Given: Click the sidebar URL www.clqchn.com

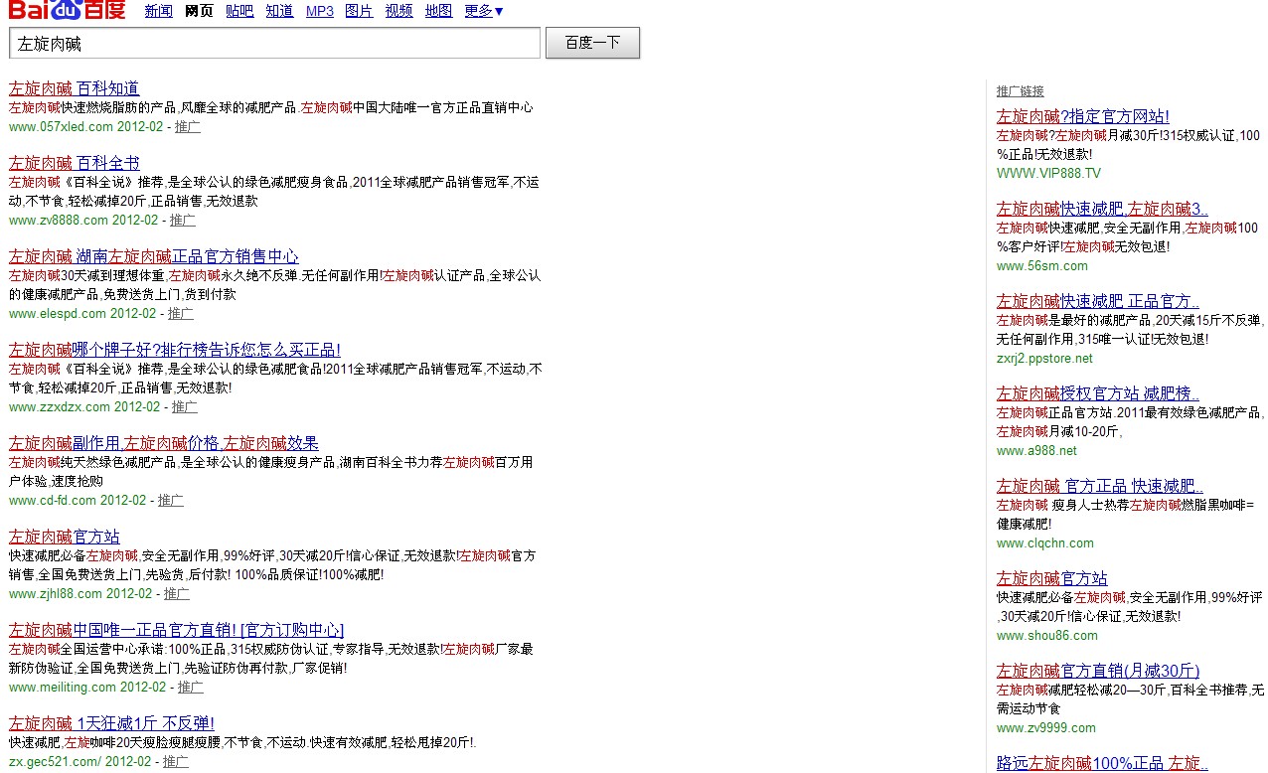Looking at the screenshot, I should click(1045, 543).
